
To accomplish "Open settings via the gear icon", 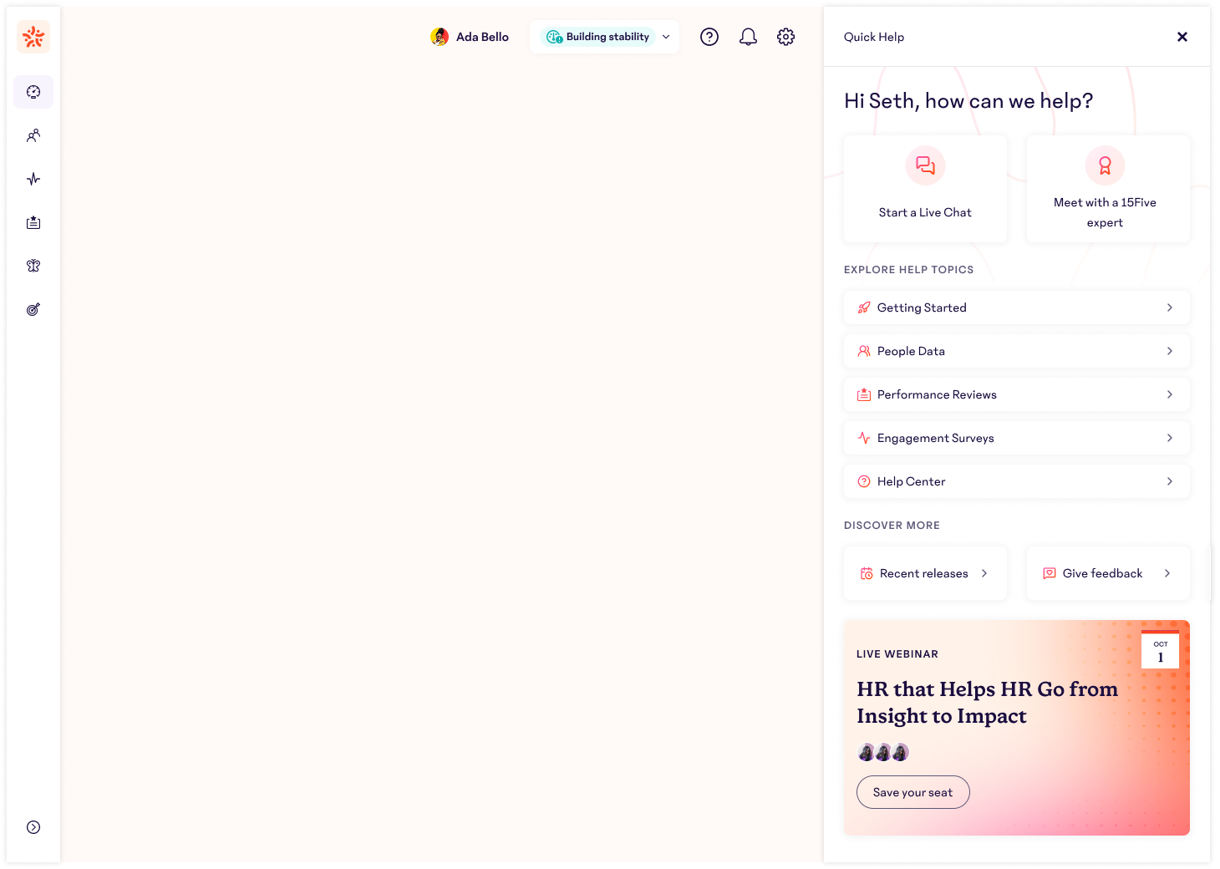I will (x=785, y=37).
